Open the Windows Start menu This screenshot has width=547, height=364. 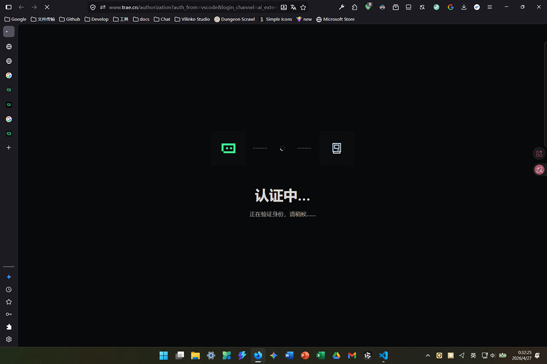click(164, 355)
